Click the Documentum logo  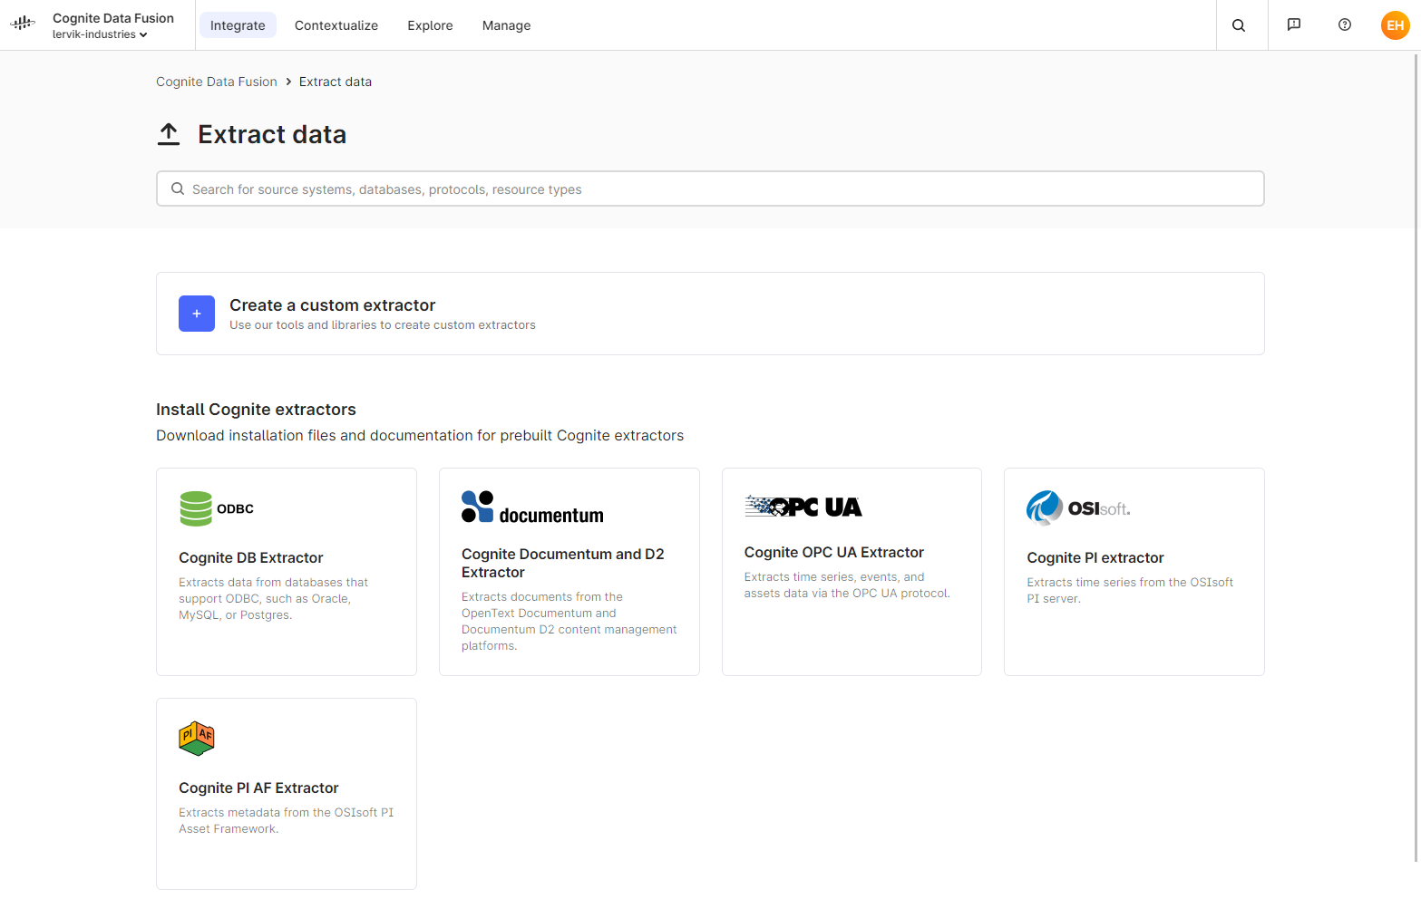coord(532,507)
